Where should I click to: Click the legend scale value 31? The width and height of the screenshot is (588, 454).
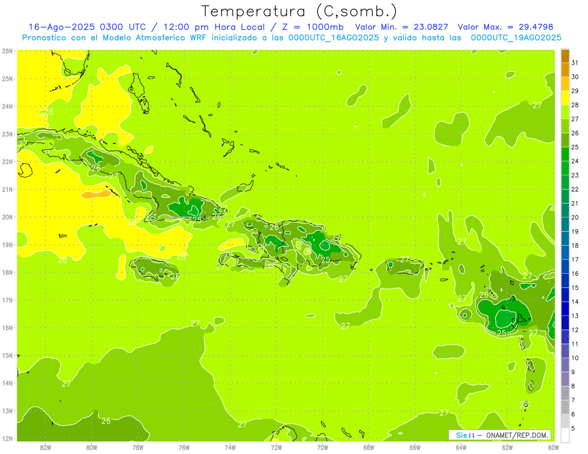[575, 63]
